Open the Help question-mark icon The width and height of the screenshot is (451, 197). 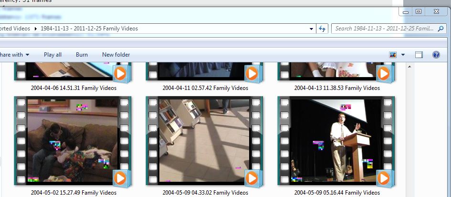pyautogui.click(x=436, y=55)
